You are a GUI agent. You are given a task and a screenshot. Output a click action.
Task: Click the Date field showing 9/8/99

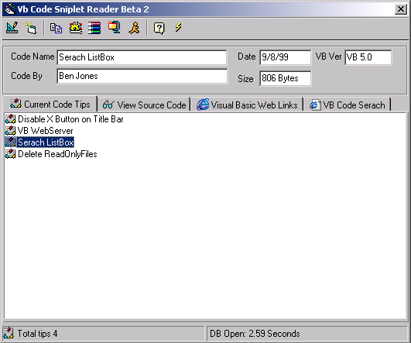click(x=285, y=57)
